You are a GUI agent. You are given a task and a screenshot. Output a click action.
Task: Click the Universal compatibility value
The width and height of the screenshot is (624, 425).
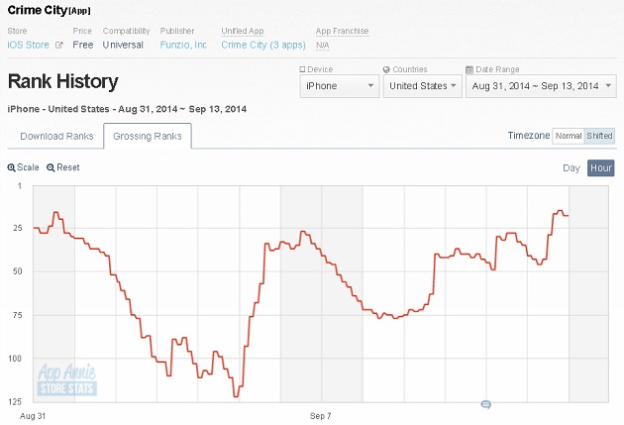[123, 45]
